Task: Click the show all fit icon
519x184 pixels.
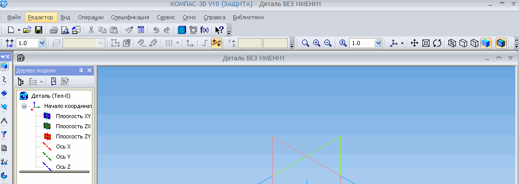Action: point(426,43)
